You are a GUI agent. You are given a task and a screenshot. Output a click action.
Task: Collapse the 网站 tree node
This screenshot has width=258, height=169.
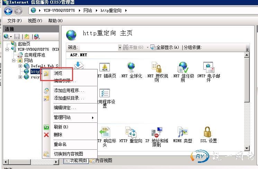pos(14,60)
